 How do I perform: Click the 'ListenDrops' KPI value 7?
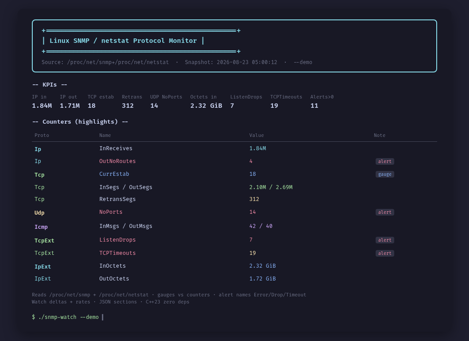232,106
